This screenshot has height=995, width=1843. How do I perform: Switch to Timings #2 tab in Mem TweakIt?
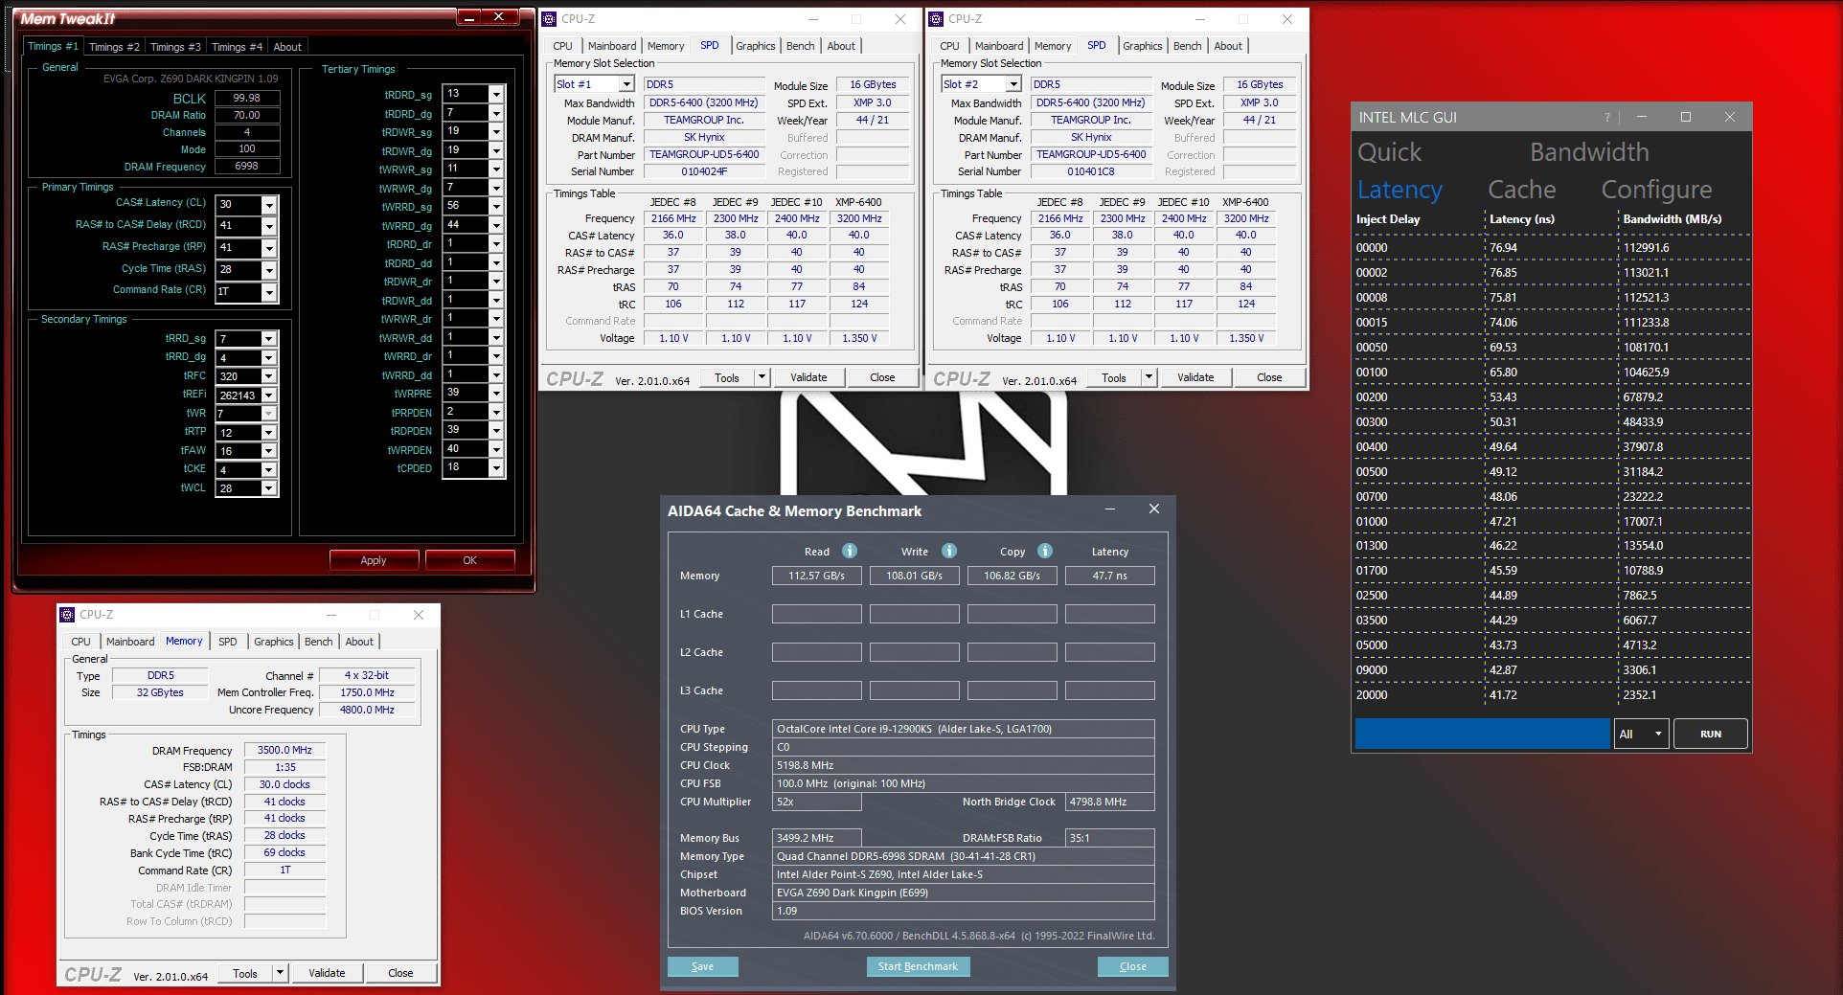coord(114,47)
